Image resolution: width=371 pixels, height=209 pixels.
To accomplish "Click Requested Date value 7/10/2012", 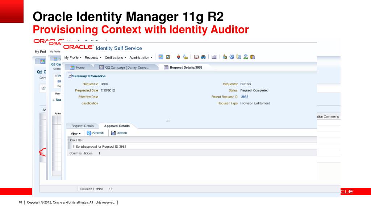I will point(108,90).
